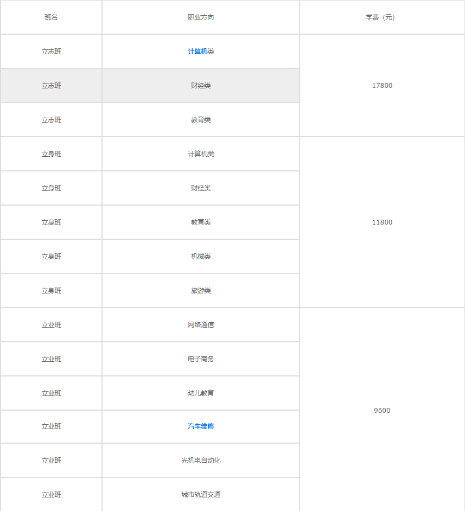Select the 旅游类 cell
Viewport: 465px width, 511px height.
tap(201, 291)
